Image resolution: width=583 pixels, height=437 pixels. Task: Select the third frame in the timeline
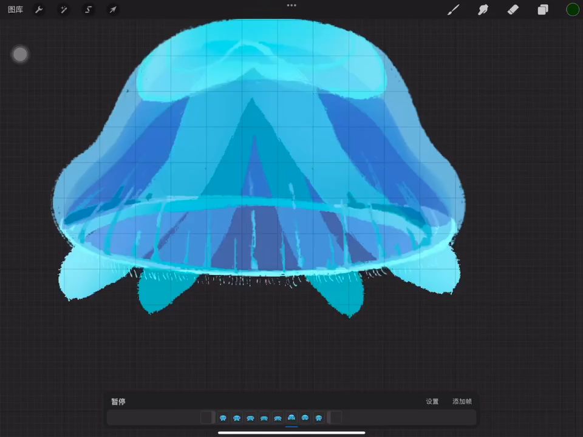(250, 418)
